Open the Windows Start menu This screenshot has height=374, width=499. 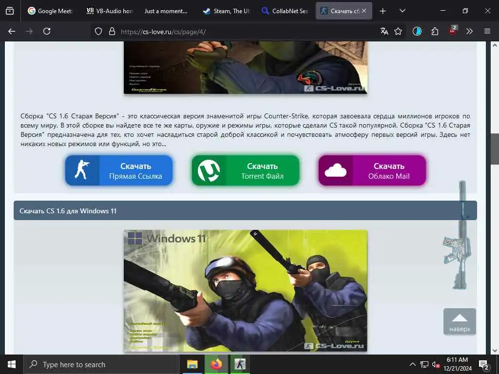coord(12,364)
